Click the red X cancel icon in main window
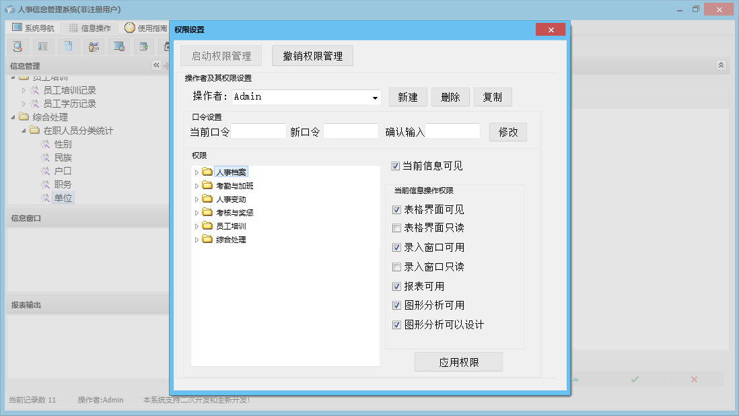Image resolution: width=739 pixels, height=416 pixels. [694, 379]
